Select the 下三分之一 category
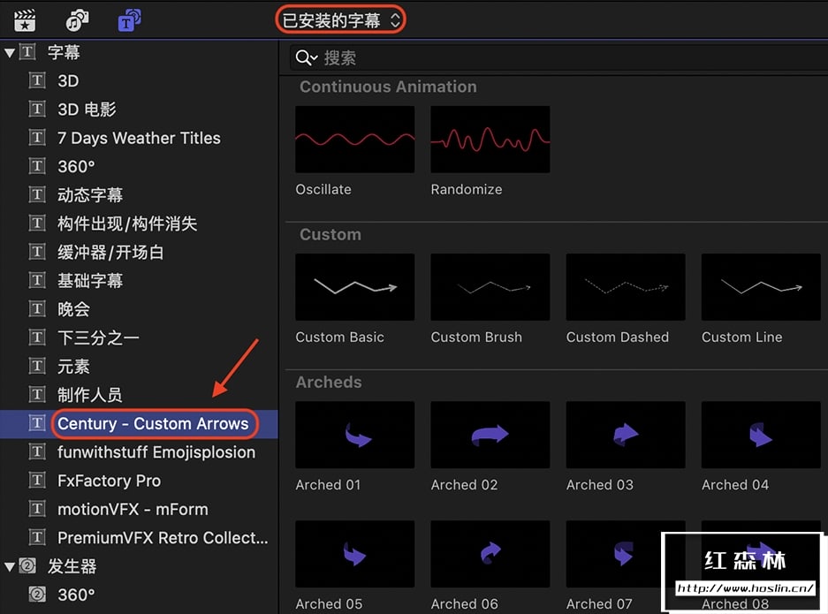The image size is (828, 614). pyautogui.click(x=139, y=337)
